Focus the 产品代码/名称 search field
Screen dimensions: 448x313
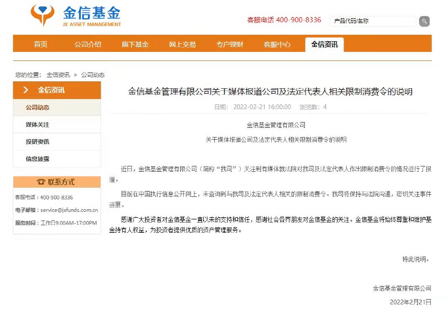click(373, 21)
